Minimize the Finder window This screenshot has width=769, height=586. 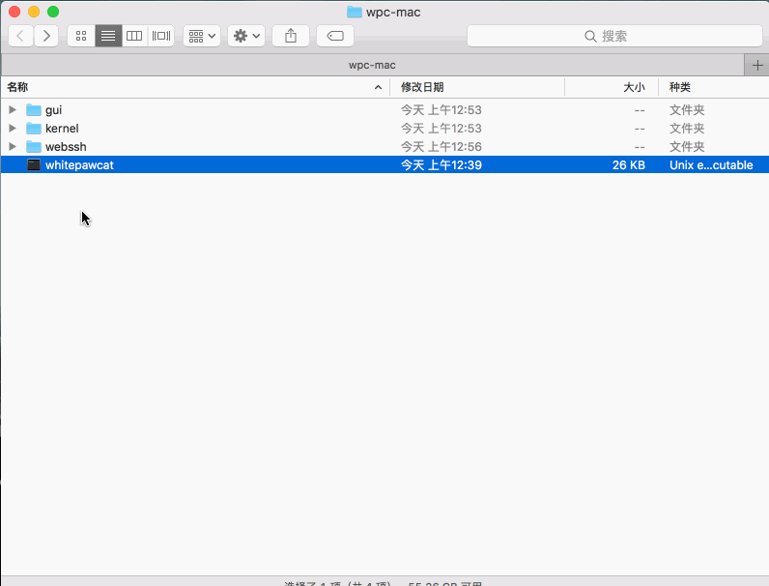[x=34, y=12]
